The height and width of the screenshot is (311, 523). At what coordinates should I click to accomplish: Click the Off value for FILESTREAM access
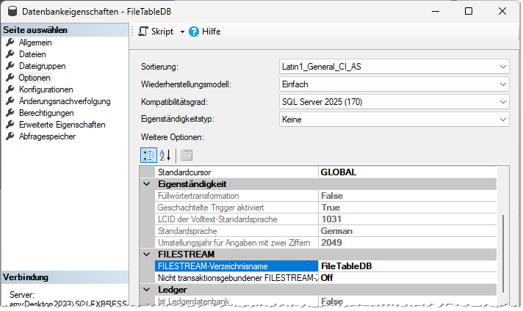(327, 278)
